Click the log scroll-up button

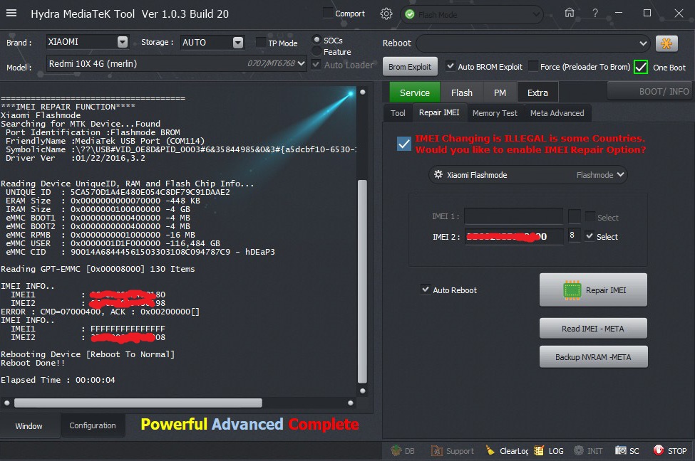363,92
